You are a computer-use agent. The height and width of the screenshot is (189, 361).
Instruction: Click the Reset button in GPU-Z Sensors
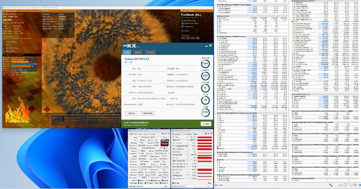pyautogui.click(x=209, y=183)
